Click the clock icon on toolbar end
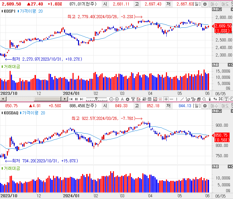The width and height of the screenshot is (233, 199). coord(231,99)
